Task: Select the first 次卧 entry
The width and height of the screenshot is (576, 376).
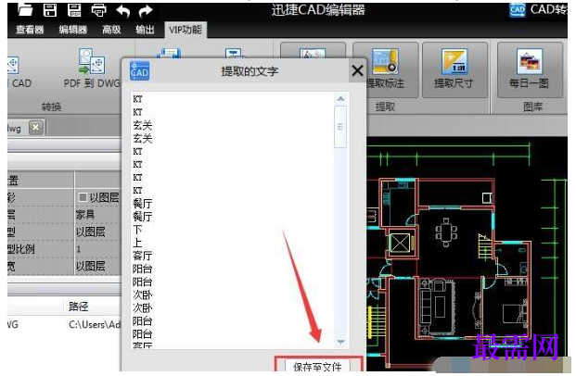Action: tap(142, 295)
